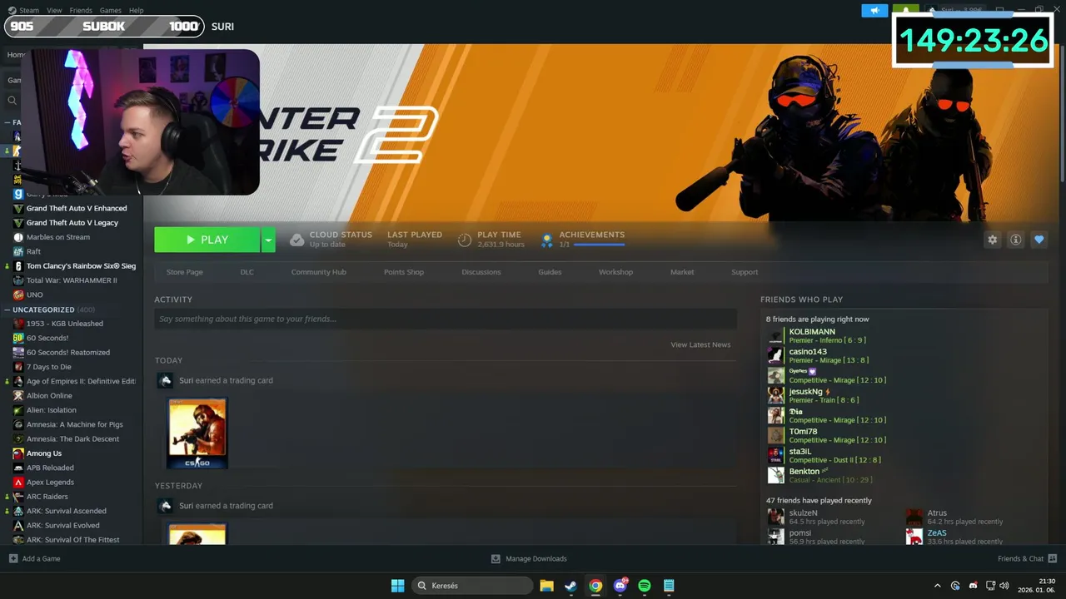Open the DLC tab

pyautogui.click(x=247, y=272)
